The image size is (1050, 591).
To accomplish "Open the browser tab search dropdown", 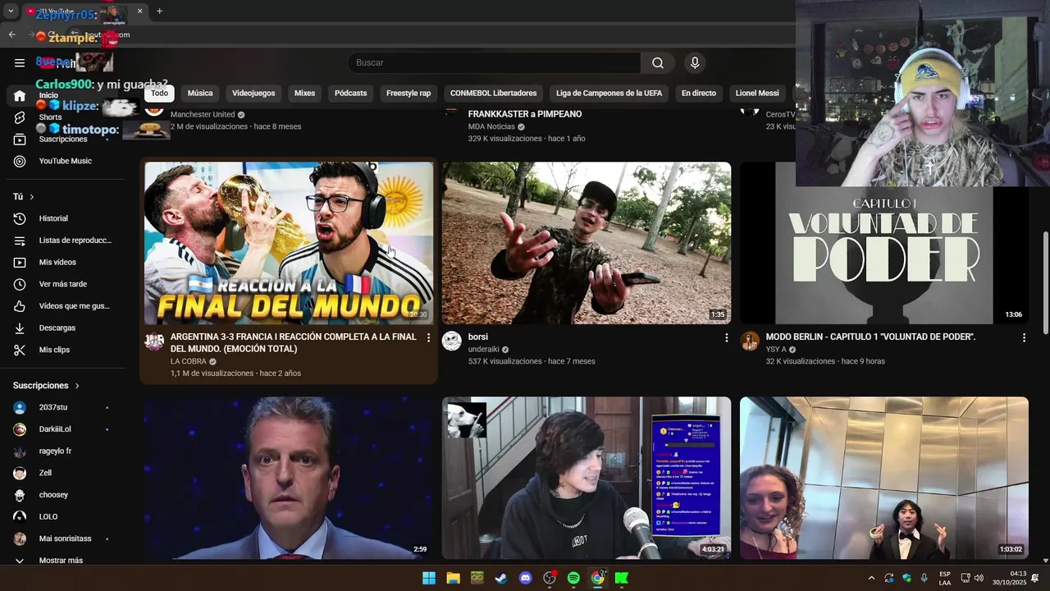I will (11, 11).
